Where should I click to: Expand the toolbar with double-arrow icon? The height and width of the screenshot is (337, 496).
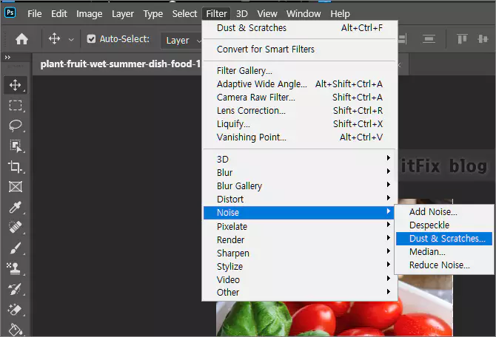[7, 57]
